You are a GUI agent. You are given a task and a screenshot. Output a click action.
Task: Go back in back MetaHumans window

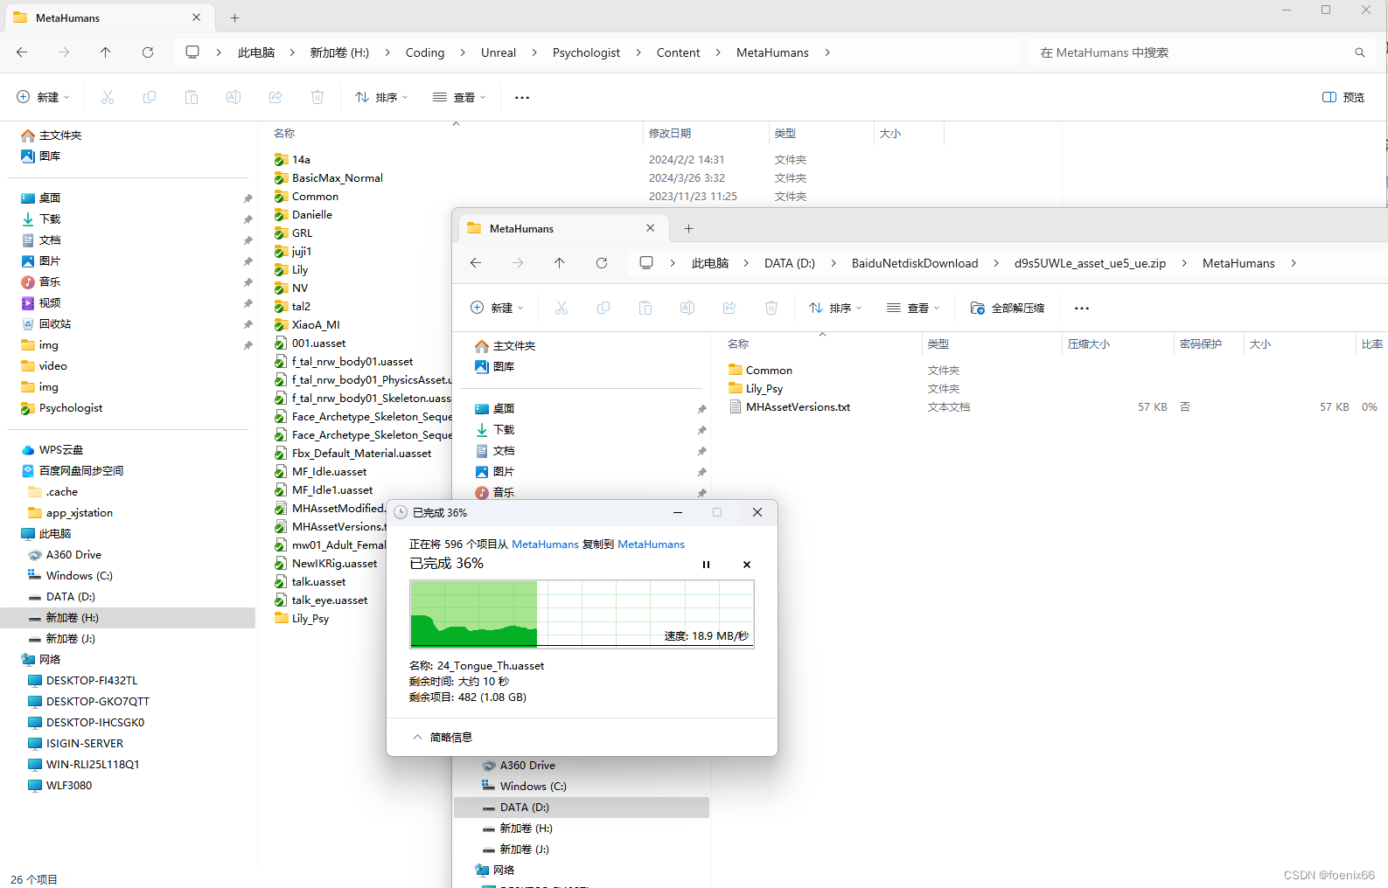pos(22,52)
